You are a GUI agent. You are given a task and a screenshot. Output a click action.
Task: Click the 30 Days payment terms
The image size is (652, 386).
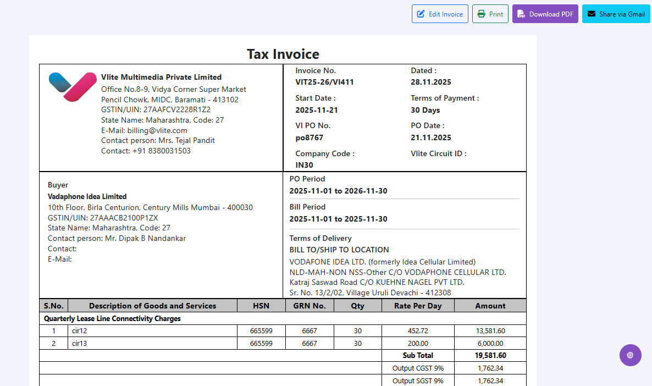coord(425,110)
